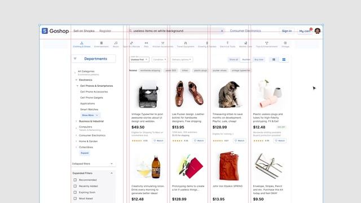Open the Toys & Entertainment category

pyautogui.click(x=267, y=45)
